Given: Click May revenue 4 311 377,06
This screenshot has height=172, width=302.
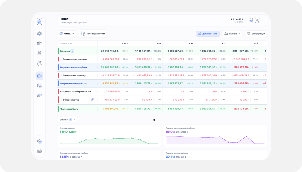Looking at the screenshot, I should click(x=240, y=51).
